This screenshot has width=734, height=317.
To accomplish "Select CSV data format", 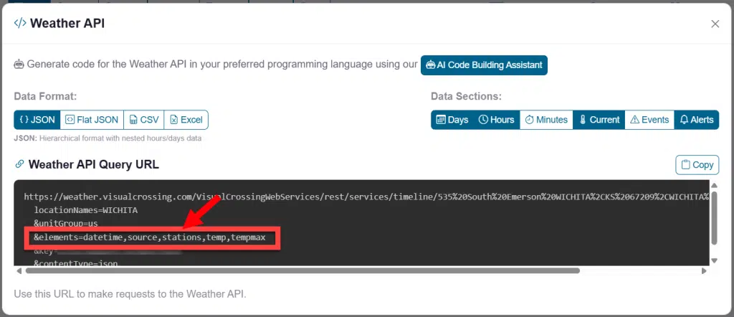I will (143, 120).
